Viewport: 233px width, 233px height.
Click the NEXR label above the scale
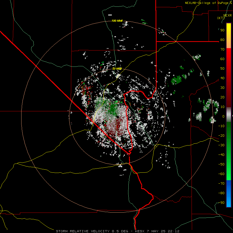click(x=228, y=16)
